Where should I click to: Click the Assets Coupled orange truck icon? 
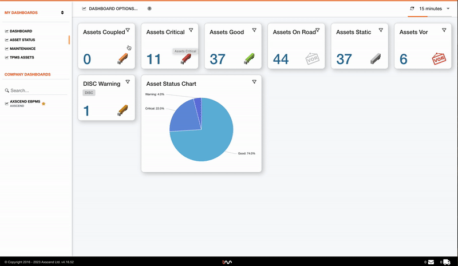tap(123, 58)
